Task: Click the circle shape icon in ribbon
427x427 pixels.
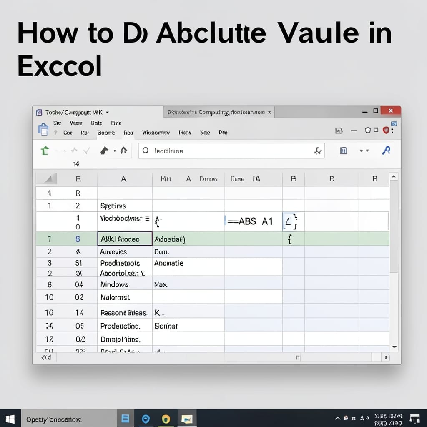Action: (368, 130)
